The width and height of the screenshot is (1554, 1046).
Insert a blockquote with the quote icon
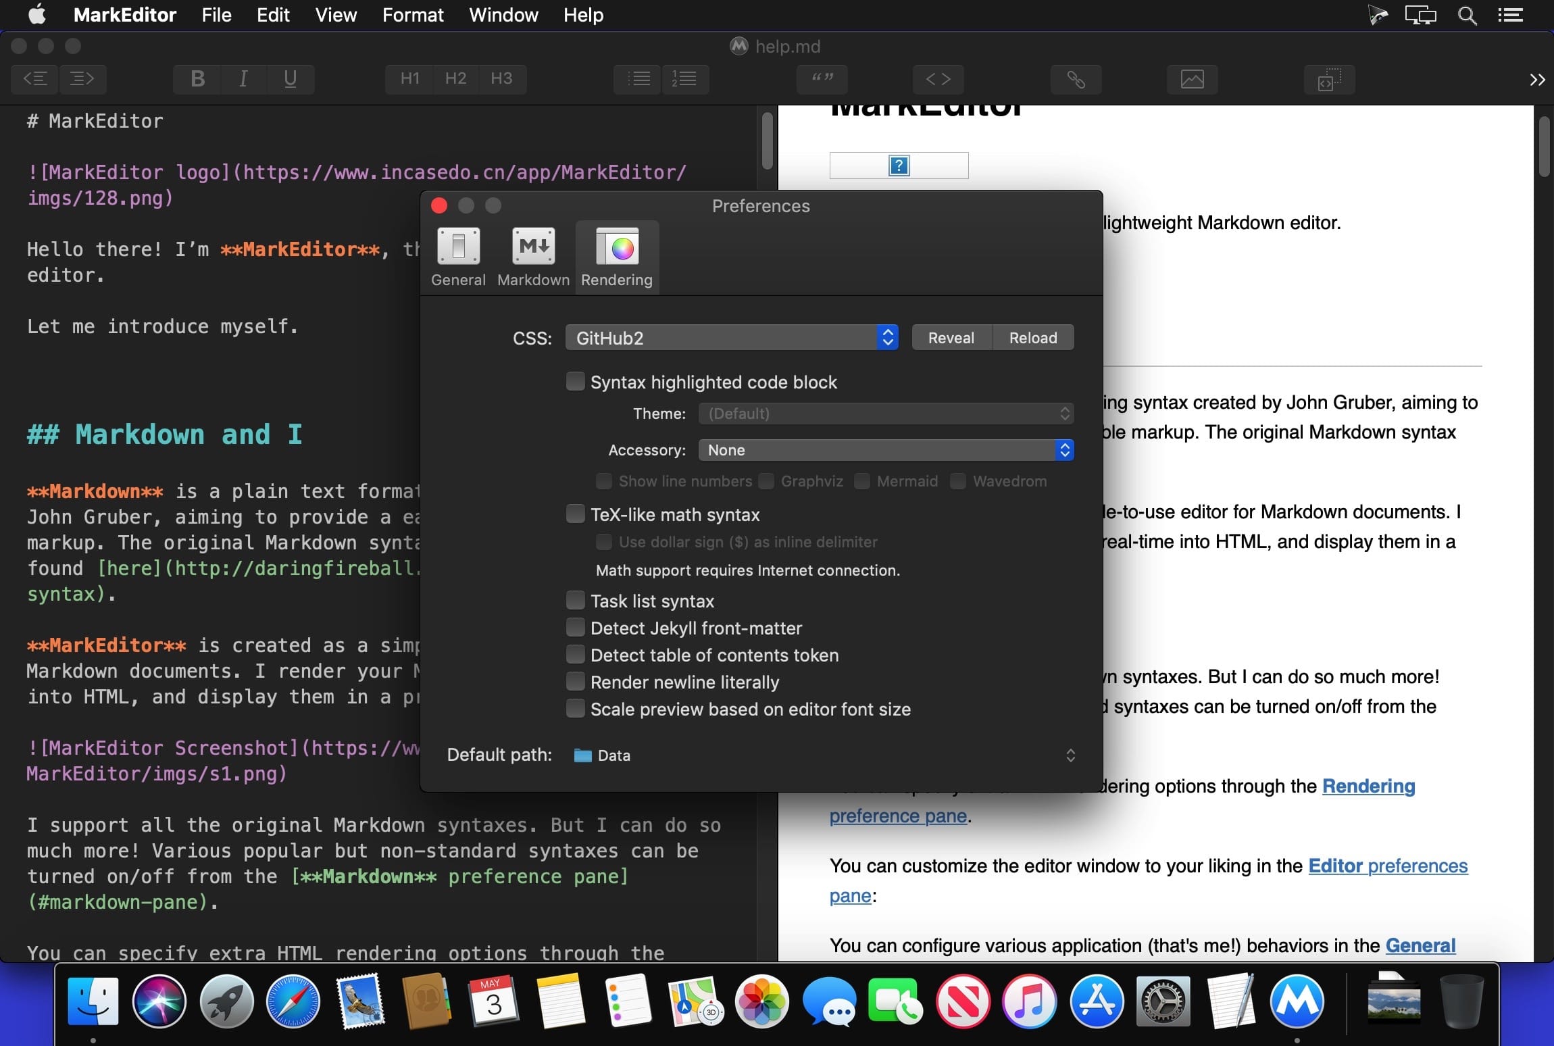(822, 79)
